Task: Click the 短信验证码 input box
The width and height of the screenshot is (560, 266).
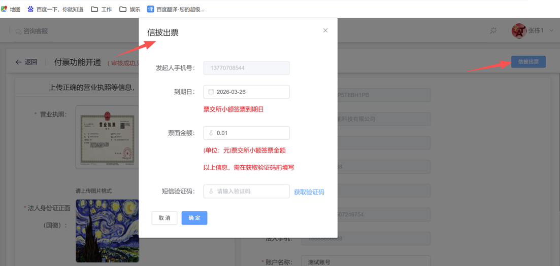Action: pyautogui.click(x=247, y=192)
